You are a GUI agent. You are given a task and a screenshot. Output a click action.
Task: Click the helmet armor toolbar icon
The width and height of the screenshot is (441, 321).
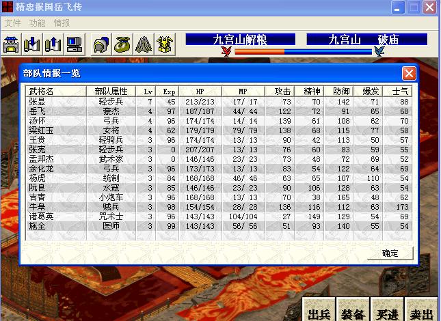[101, 44]
